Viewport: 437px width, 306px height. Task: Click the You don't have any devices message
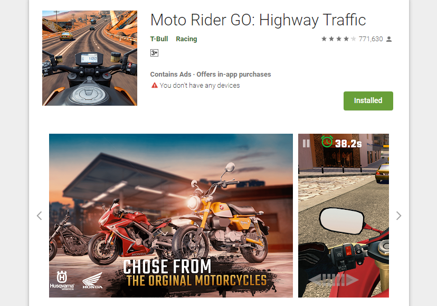click(x=199, y=86)
